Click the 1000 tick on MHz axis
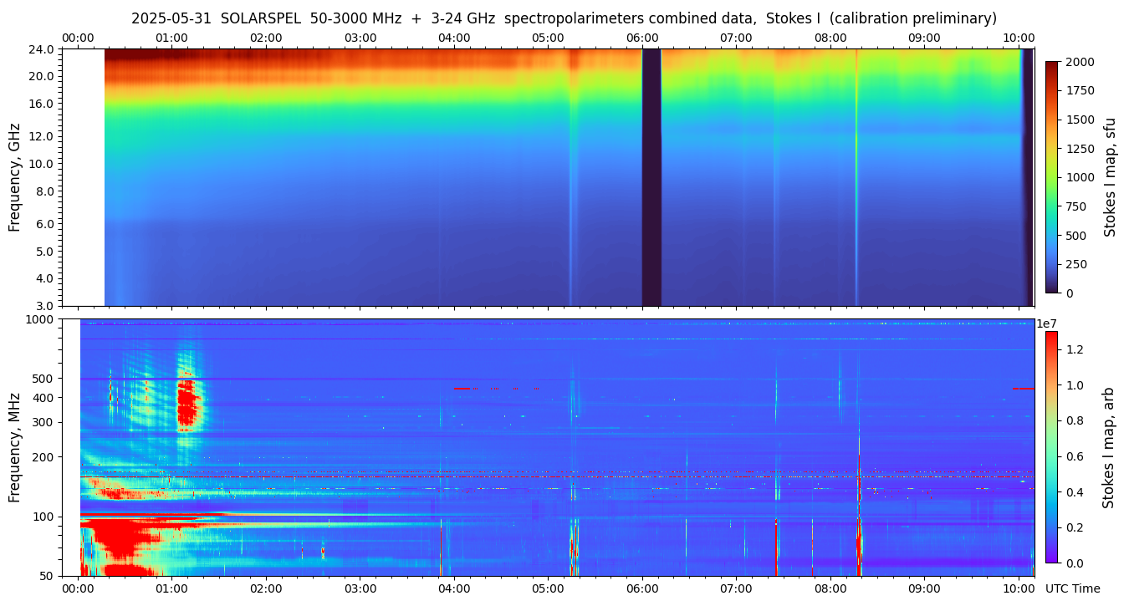The image size is (1129, 606). tap(39, 319)
